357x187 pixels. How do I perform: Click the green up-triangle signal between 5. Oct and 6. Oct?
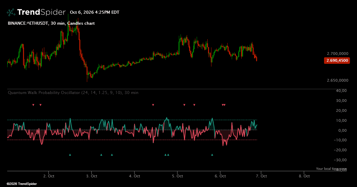point(212,155)
